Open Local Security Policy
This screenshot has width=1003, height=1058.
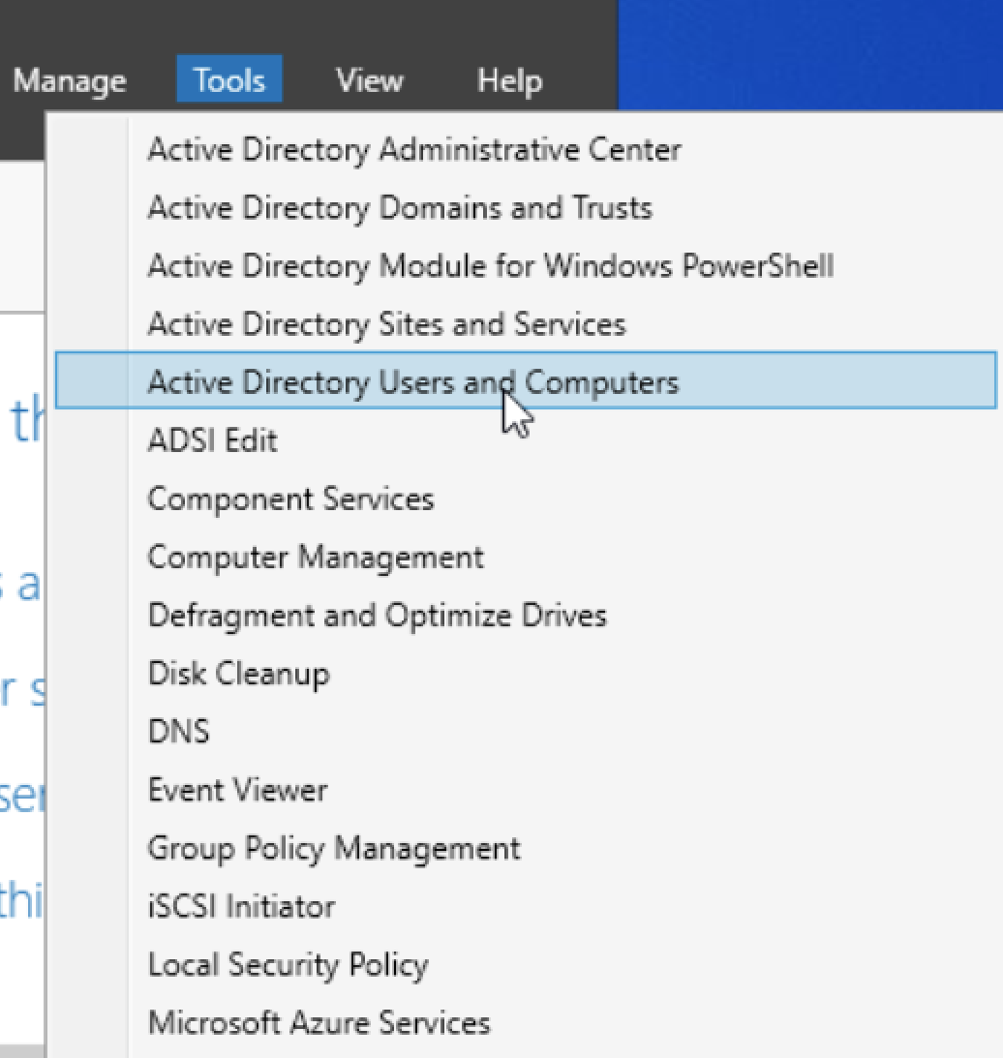coord(525,964)
